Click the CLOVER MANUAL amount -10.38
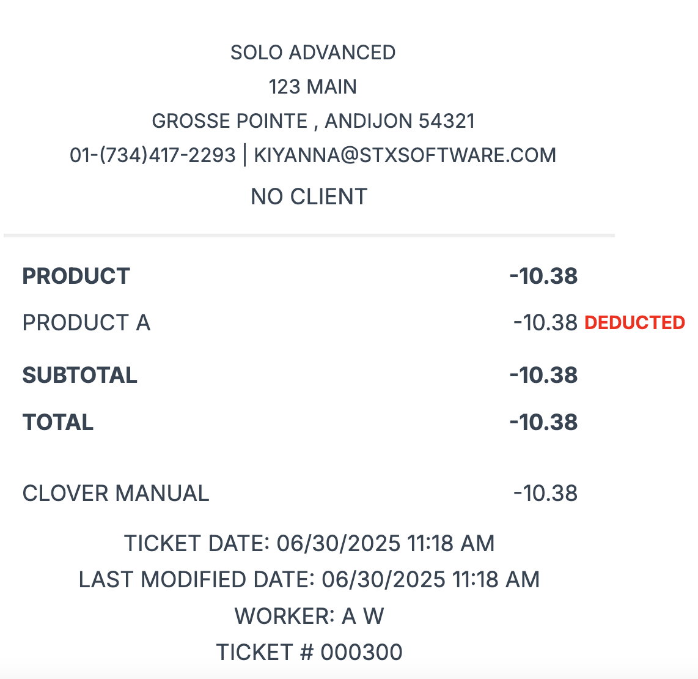Viewport: 698px width, 679px height. (545, 494)
